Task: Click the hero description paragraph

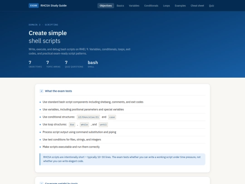Action: tap(79, 51)
